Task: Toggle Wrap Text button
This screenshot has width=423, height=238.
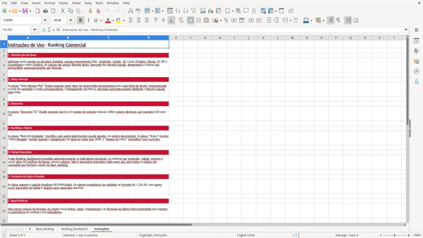Action: 181,20
